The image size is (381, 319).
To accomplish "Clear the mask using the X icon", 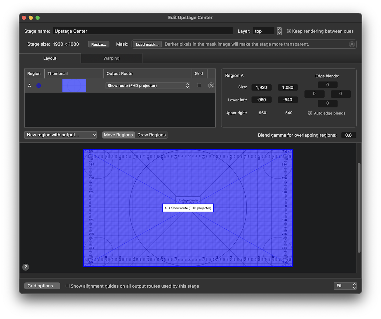I will 352,44.
